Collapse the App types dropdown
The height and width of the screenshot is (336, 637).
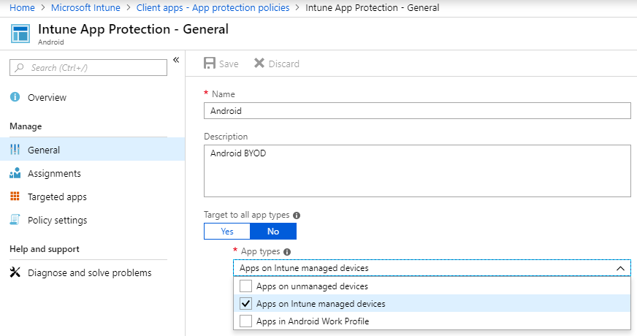[x=620, y=268]
